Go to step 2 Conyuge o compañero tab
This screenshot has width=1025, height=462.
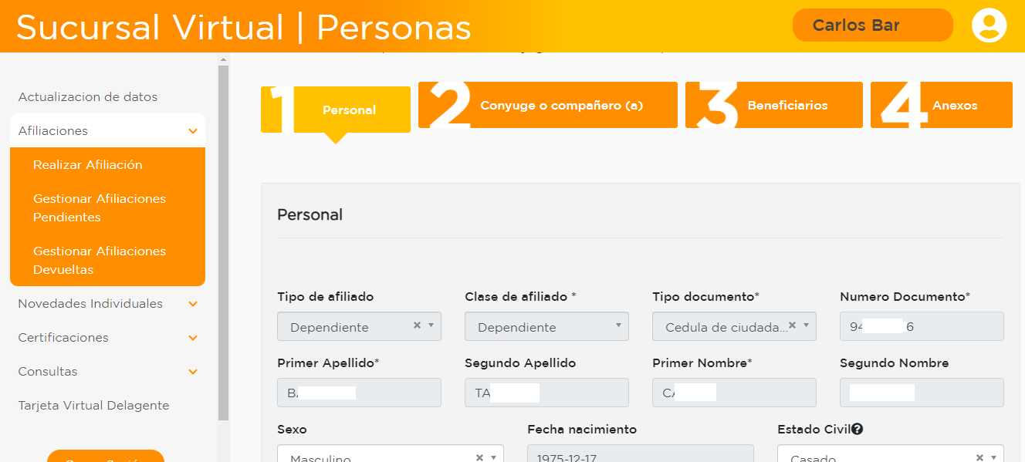548,105
